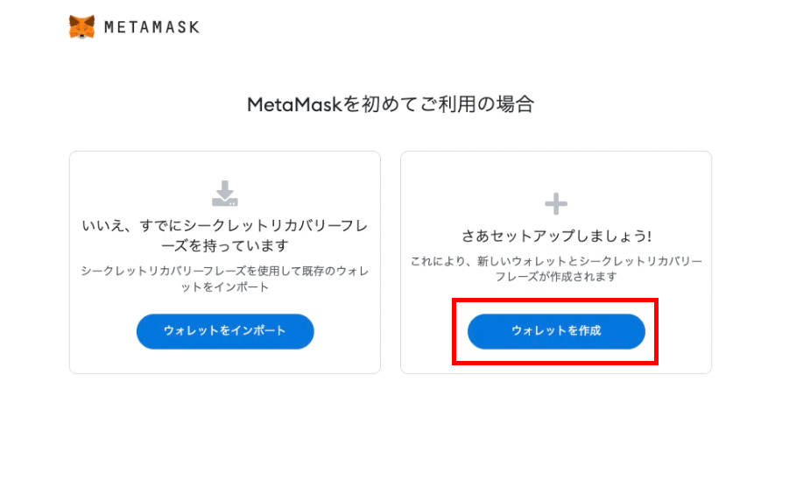
Task: Click the さあセットアップしましょう! heading
Action: coord(556,236)
